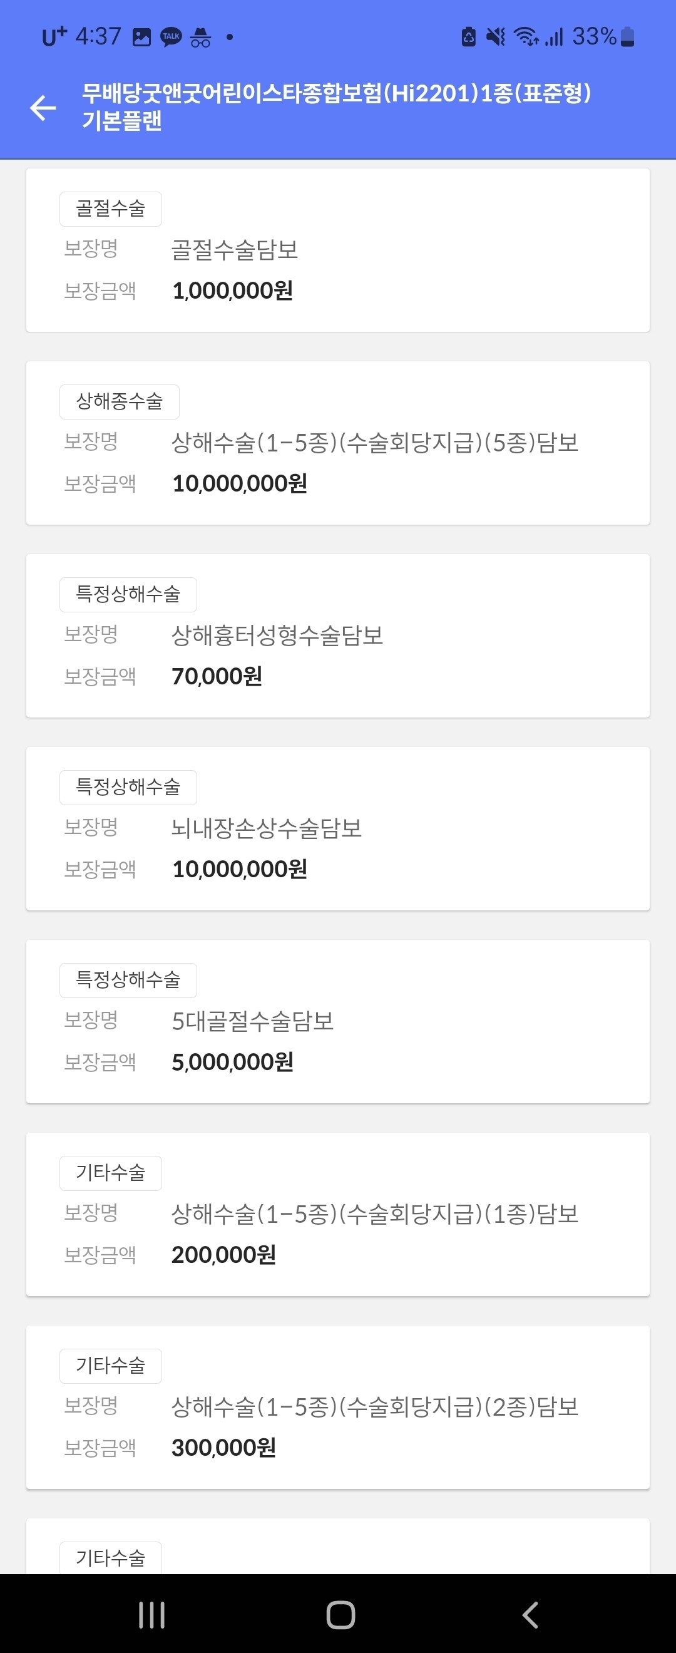
Task: Open recent apps with three-bar button
Action: tap(152, 1615)
